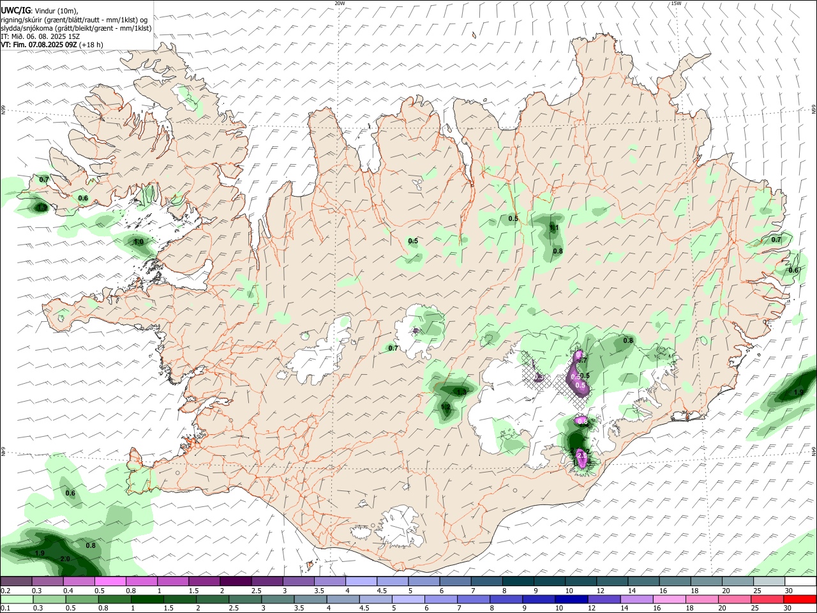This screenshot has height=613, width=817.
Task: Select the bright red 30 mm rain legend swatch
Action: pyautogui.click(x=800, y=599)
